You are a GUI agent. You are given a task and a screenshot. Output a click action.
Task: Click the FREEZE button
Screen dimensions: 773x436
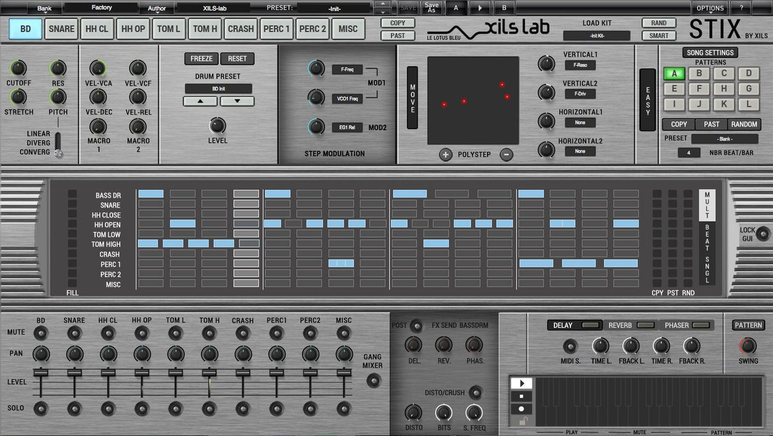[202, 59]
